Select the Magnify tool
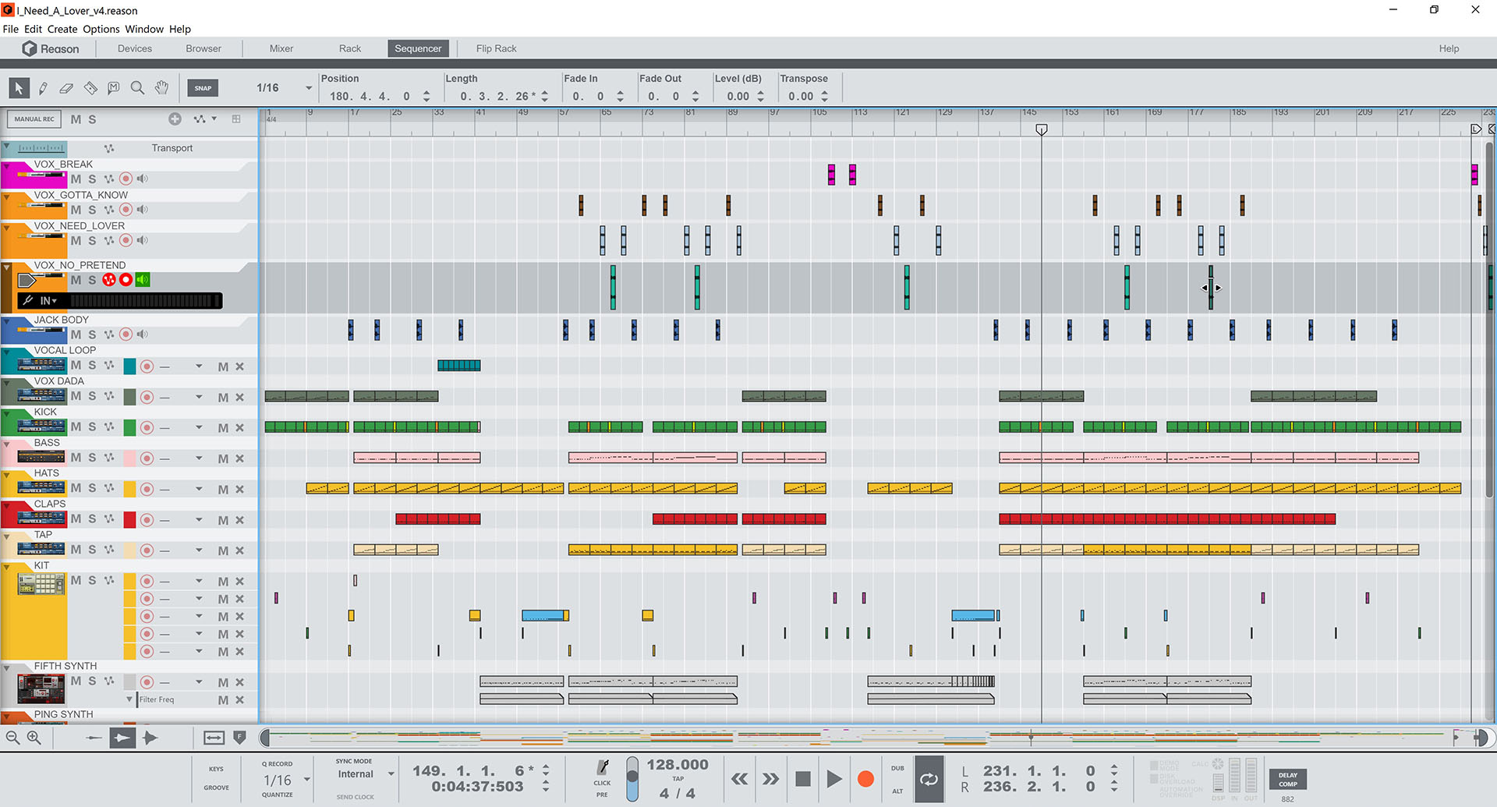 (x=137, y=88)
